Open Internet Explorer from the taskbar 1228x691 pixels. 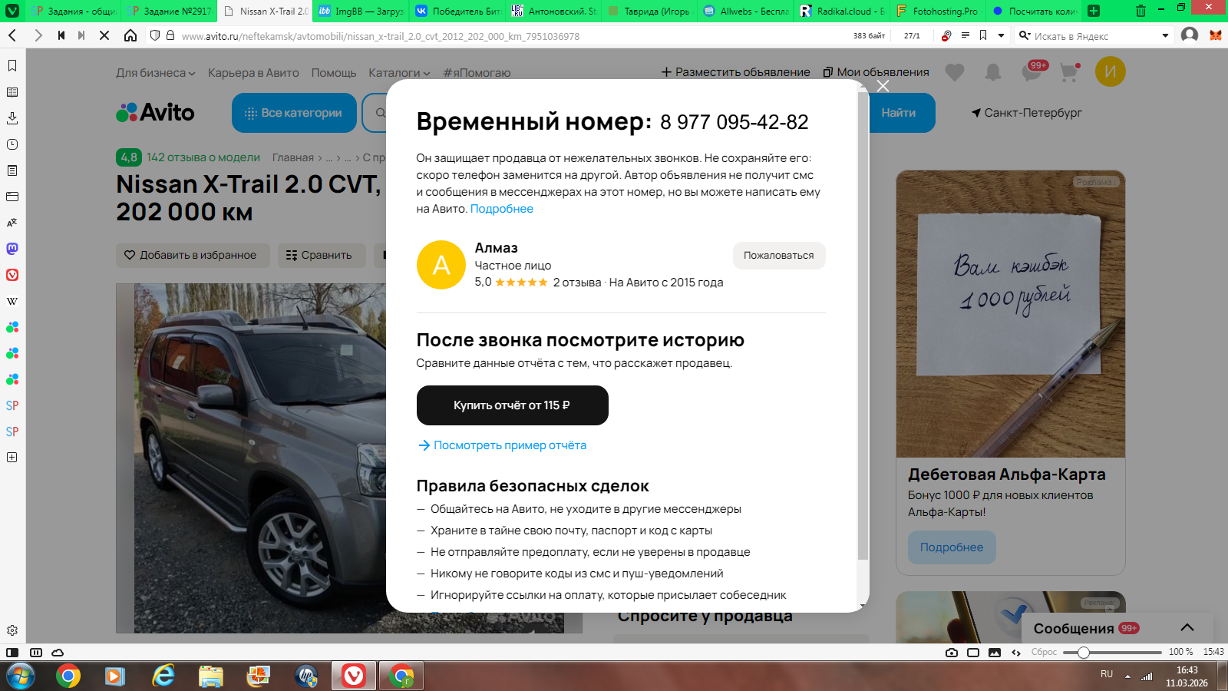pos(163,676)
